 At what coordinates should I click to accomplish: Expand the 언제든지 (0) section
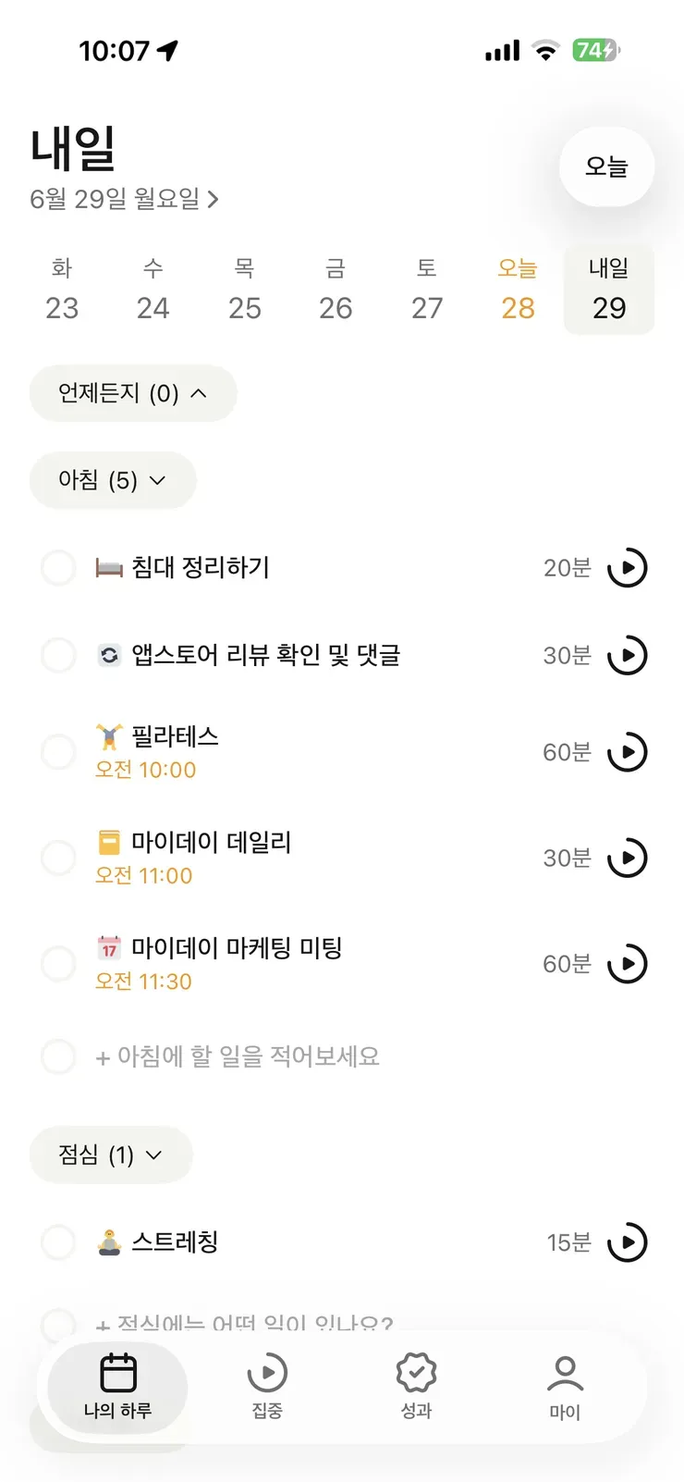pyautogui.click(x=133, y=393)
